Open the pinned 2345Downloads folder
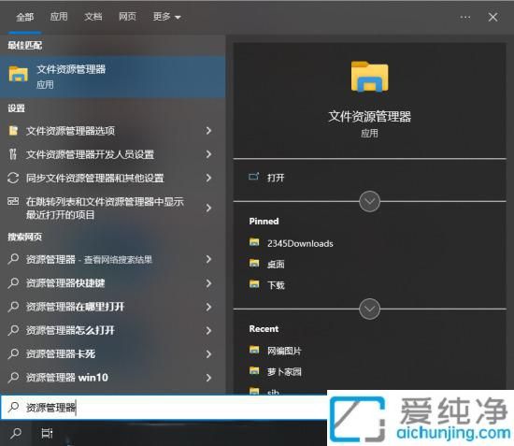The width and height of the screenshot is (514, 446). [x=300, y=243]
